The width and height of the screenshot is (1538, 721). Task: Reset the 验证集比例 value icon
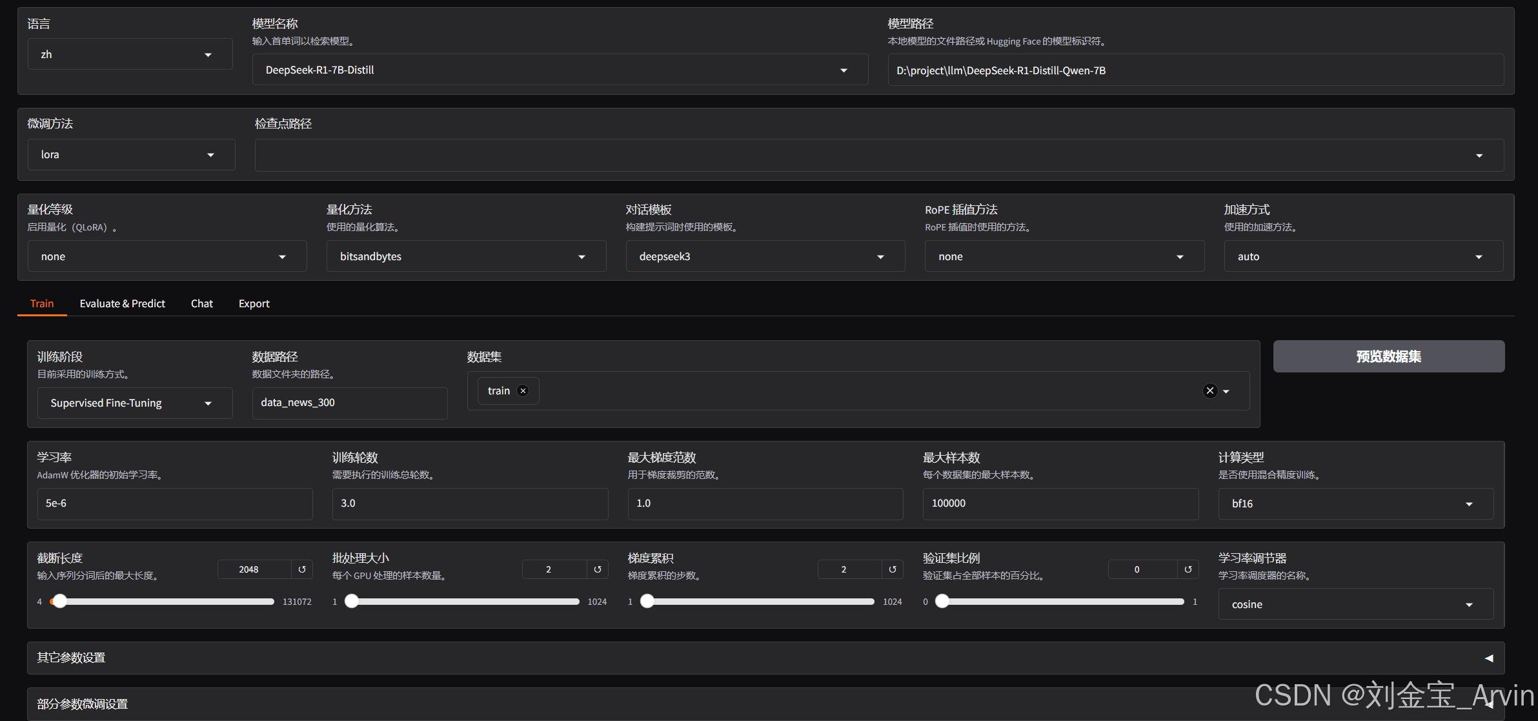click(x=1188, y=569)
